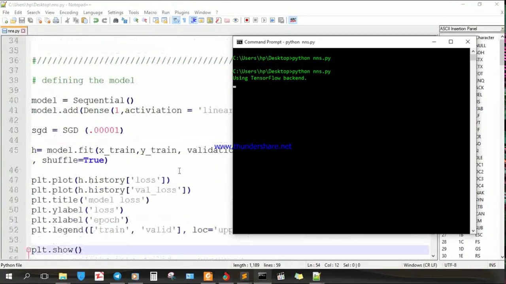Open the Encoding menu
Image resolution: width=506 pixels, height=284 pixels.
[69, 12]
